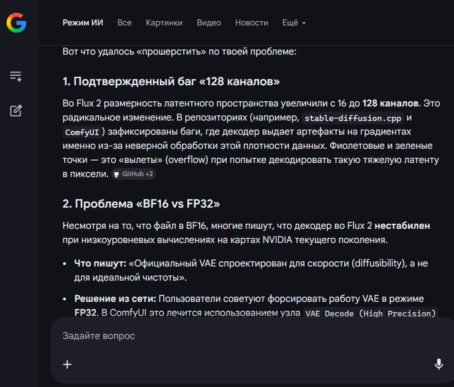Click the heading Проблема «BF16 vs FP32»

tap(141, 204)
